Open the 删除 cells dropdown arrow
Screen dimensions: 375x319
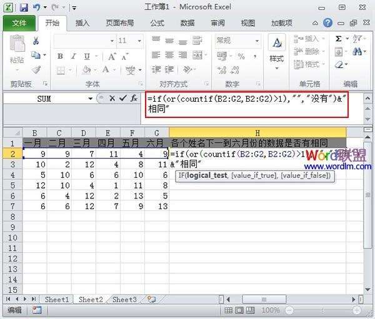(323, 51)
